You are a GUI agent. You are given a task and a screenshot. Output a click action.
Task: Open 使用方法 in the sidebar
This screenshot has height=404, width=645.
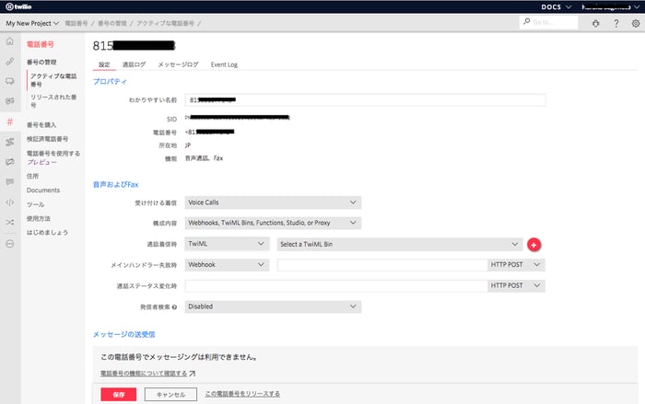click(39, 218)
